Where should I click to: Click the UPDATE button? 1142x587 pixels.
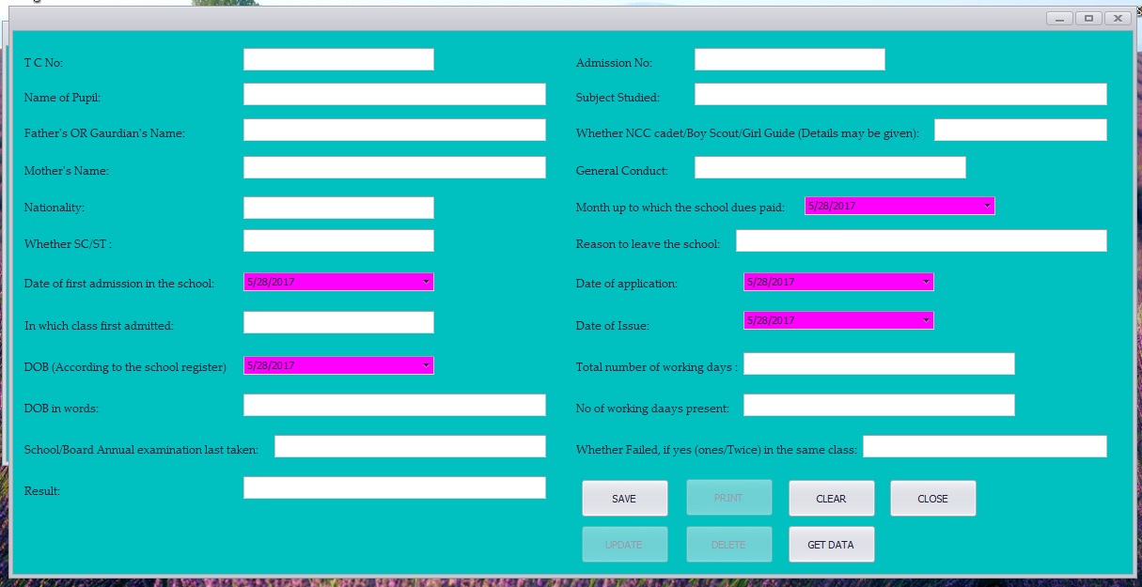click(x=625, y=545)
